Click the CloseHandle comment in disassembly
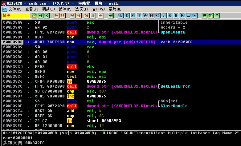Screen dimensions: 241x146 click(x=174, y=106)
